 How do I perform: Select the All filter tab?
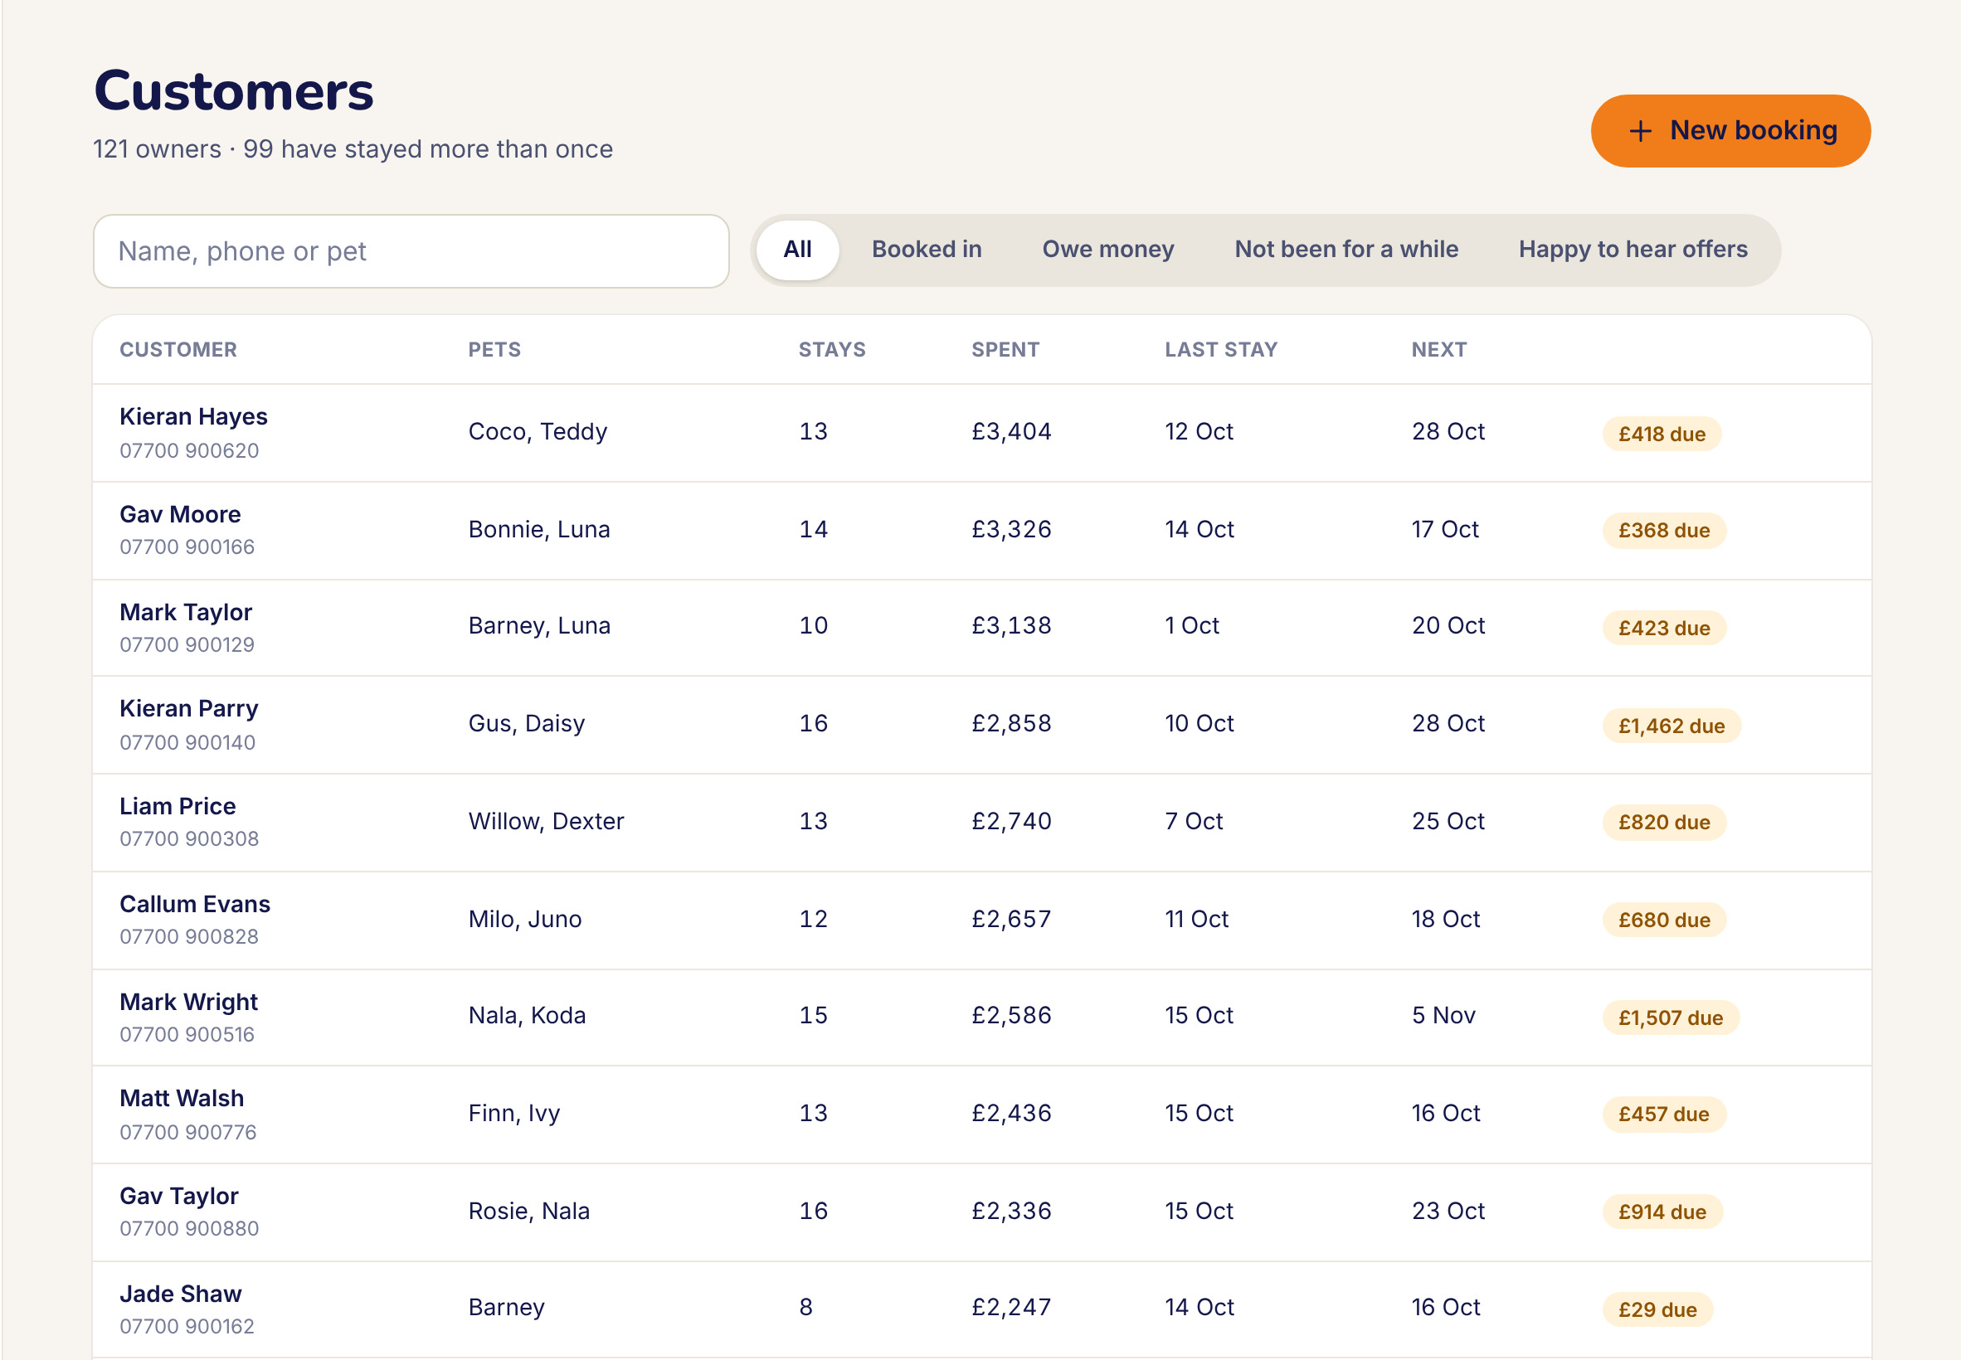tap(797, 250)
